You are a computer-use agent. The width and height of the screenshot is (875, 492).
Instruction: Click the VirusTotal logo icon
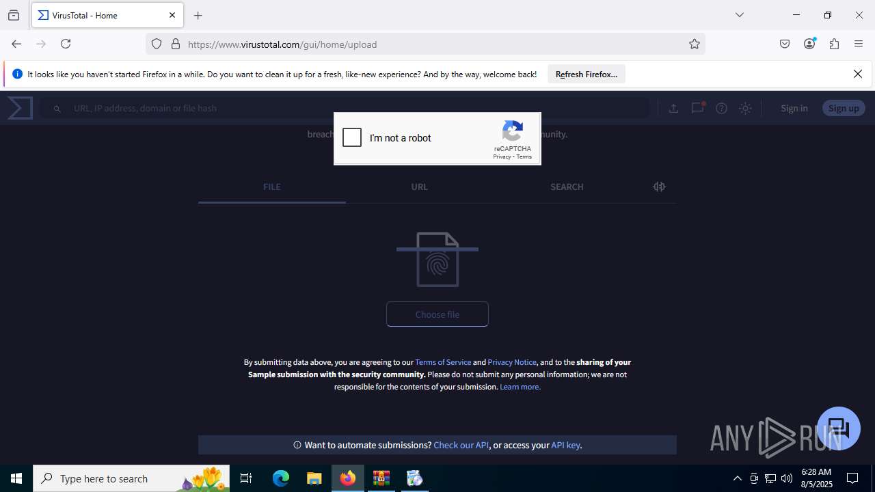click(21, 108)
